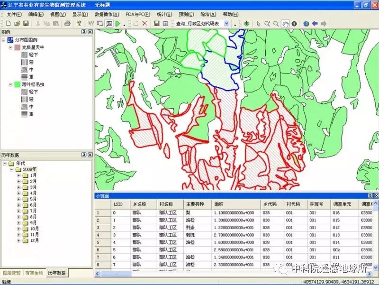Click the 光肩星天牛 pink color swatch

(17, 47)
